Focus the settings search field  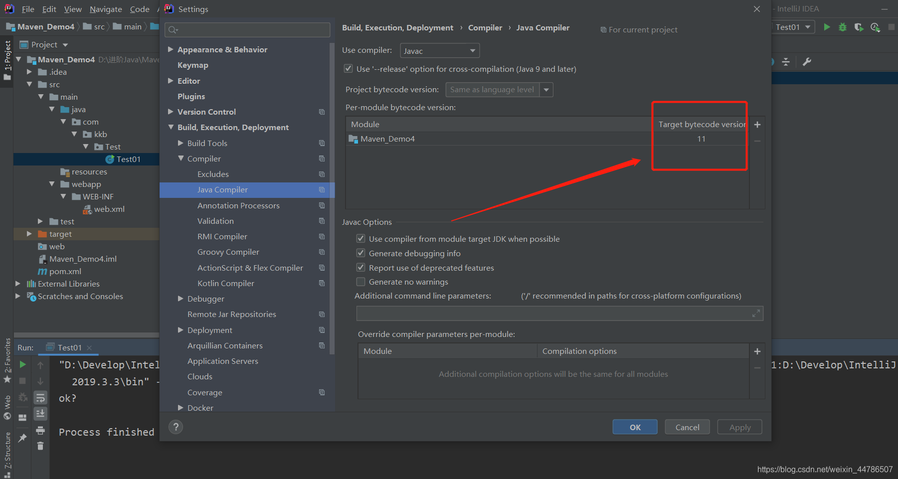coord(247,30)
